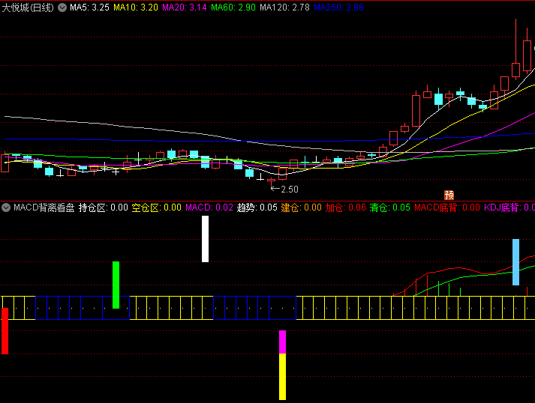Select the MA120: 2.78 label
This screenshot has height=403, width=535.
click(284, 7)
